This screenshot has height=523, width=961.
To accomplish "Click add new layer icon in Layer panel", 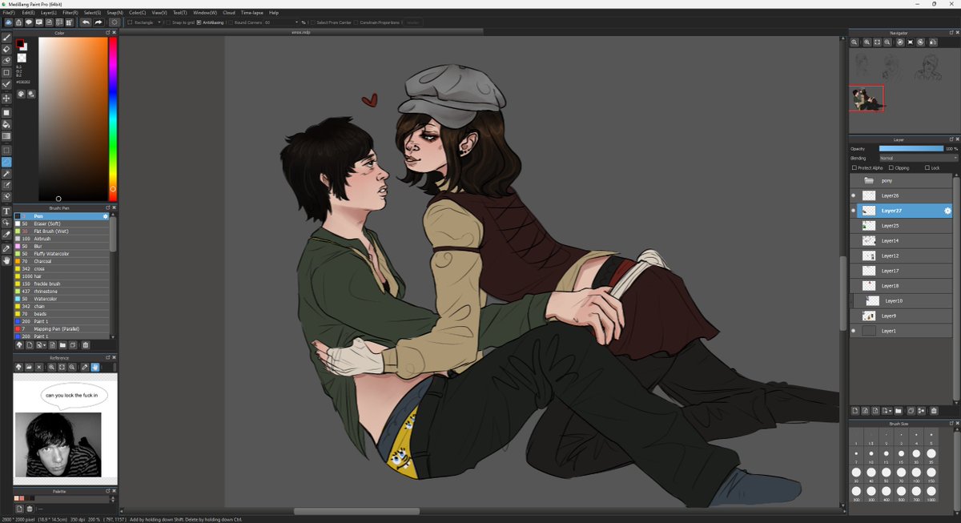I will click(855, 411).
